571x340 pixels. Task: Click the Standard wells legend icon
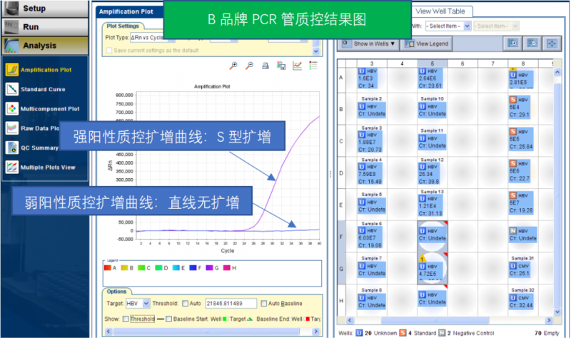pos(403,333)
